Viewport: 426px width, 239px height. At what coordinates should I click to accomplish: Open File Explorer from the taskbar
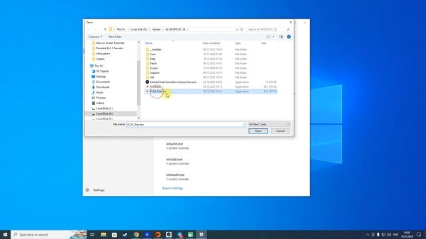(104, 234)
